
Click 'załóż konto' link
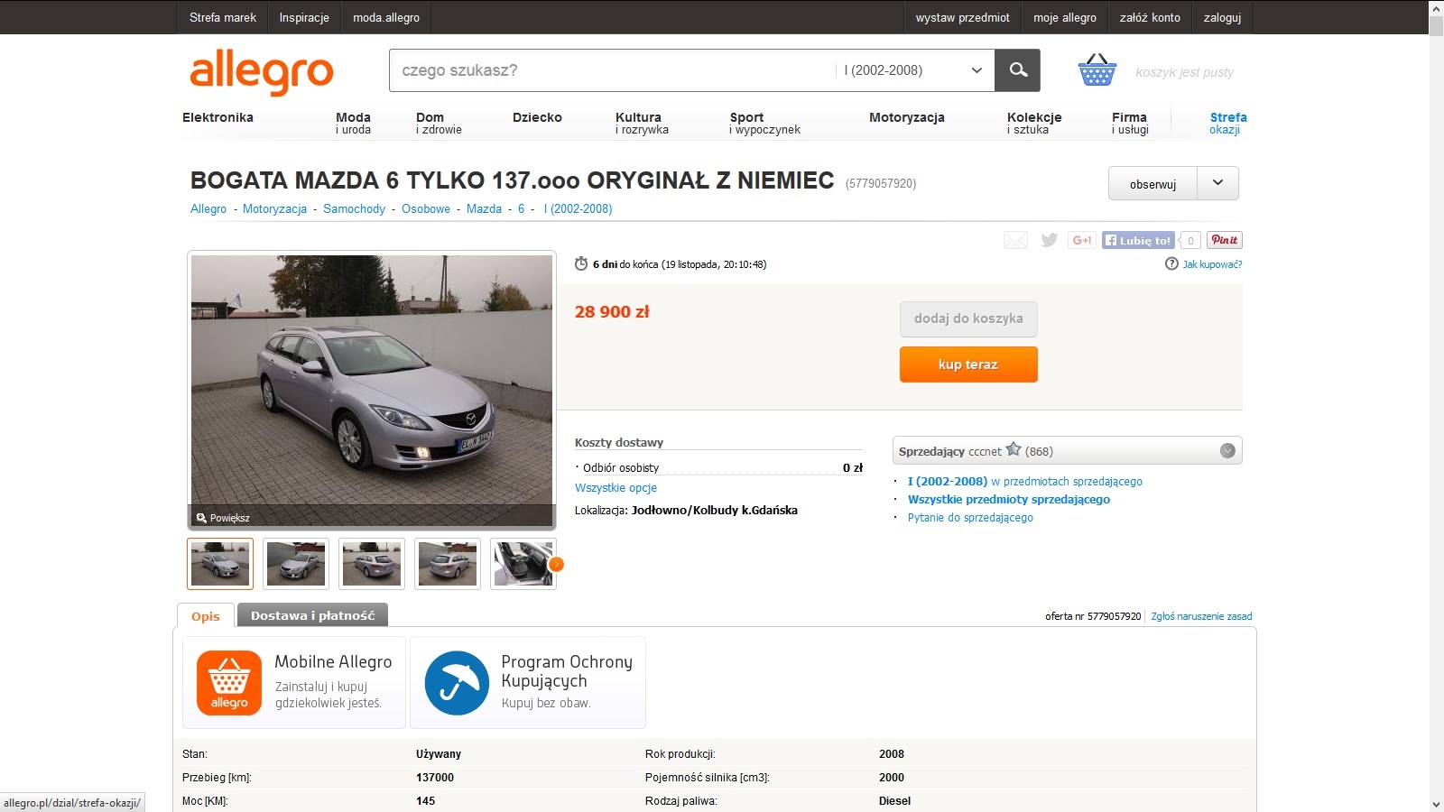click(1150, 17)
